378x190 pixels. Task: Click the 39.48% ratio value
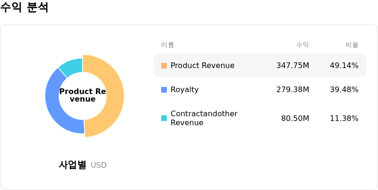click(x=344, y=90)
